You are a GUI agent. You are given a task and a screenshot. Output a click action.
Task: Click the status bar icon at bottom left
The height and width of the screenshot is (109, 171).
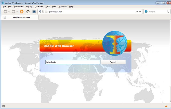(x=3, y=106)
